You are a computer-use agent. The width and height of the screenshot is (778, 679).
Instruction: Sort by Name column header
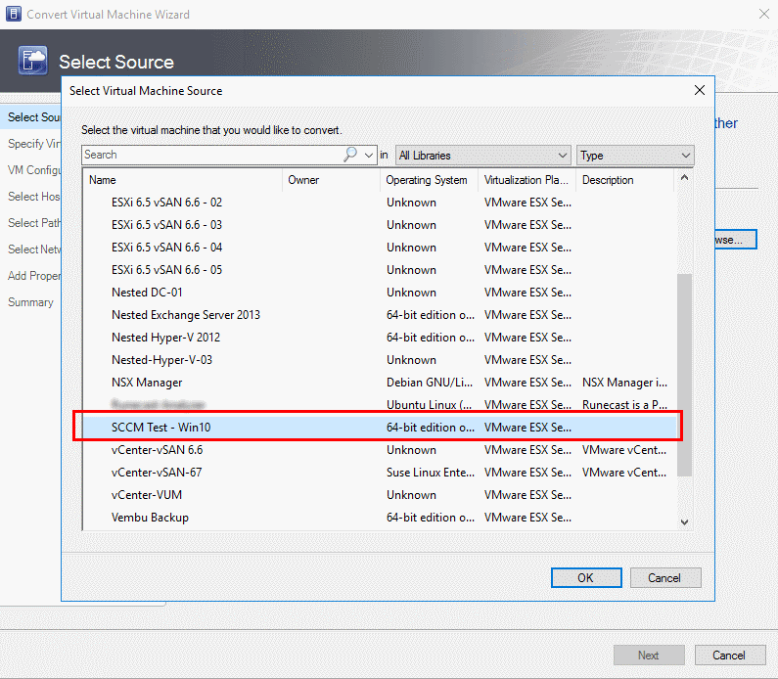(183, 180)
